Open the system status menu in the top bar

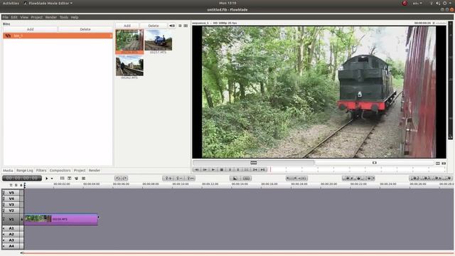[x=441, y=3]
